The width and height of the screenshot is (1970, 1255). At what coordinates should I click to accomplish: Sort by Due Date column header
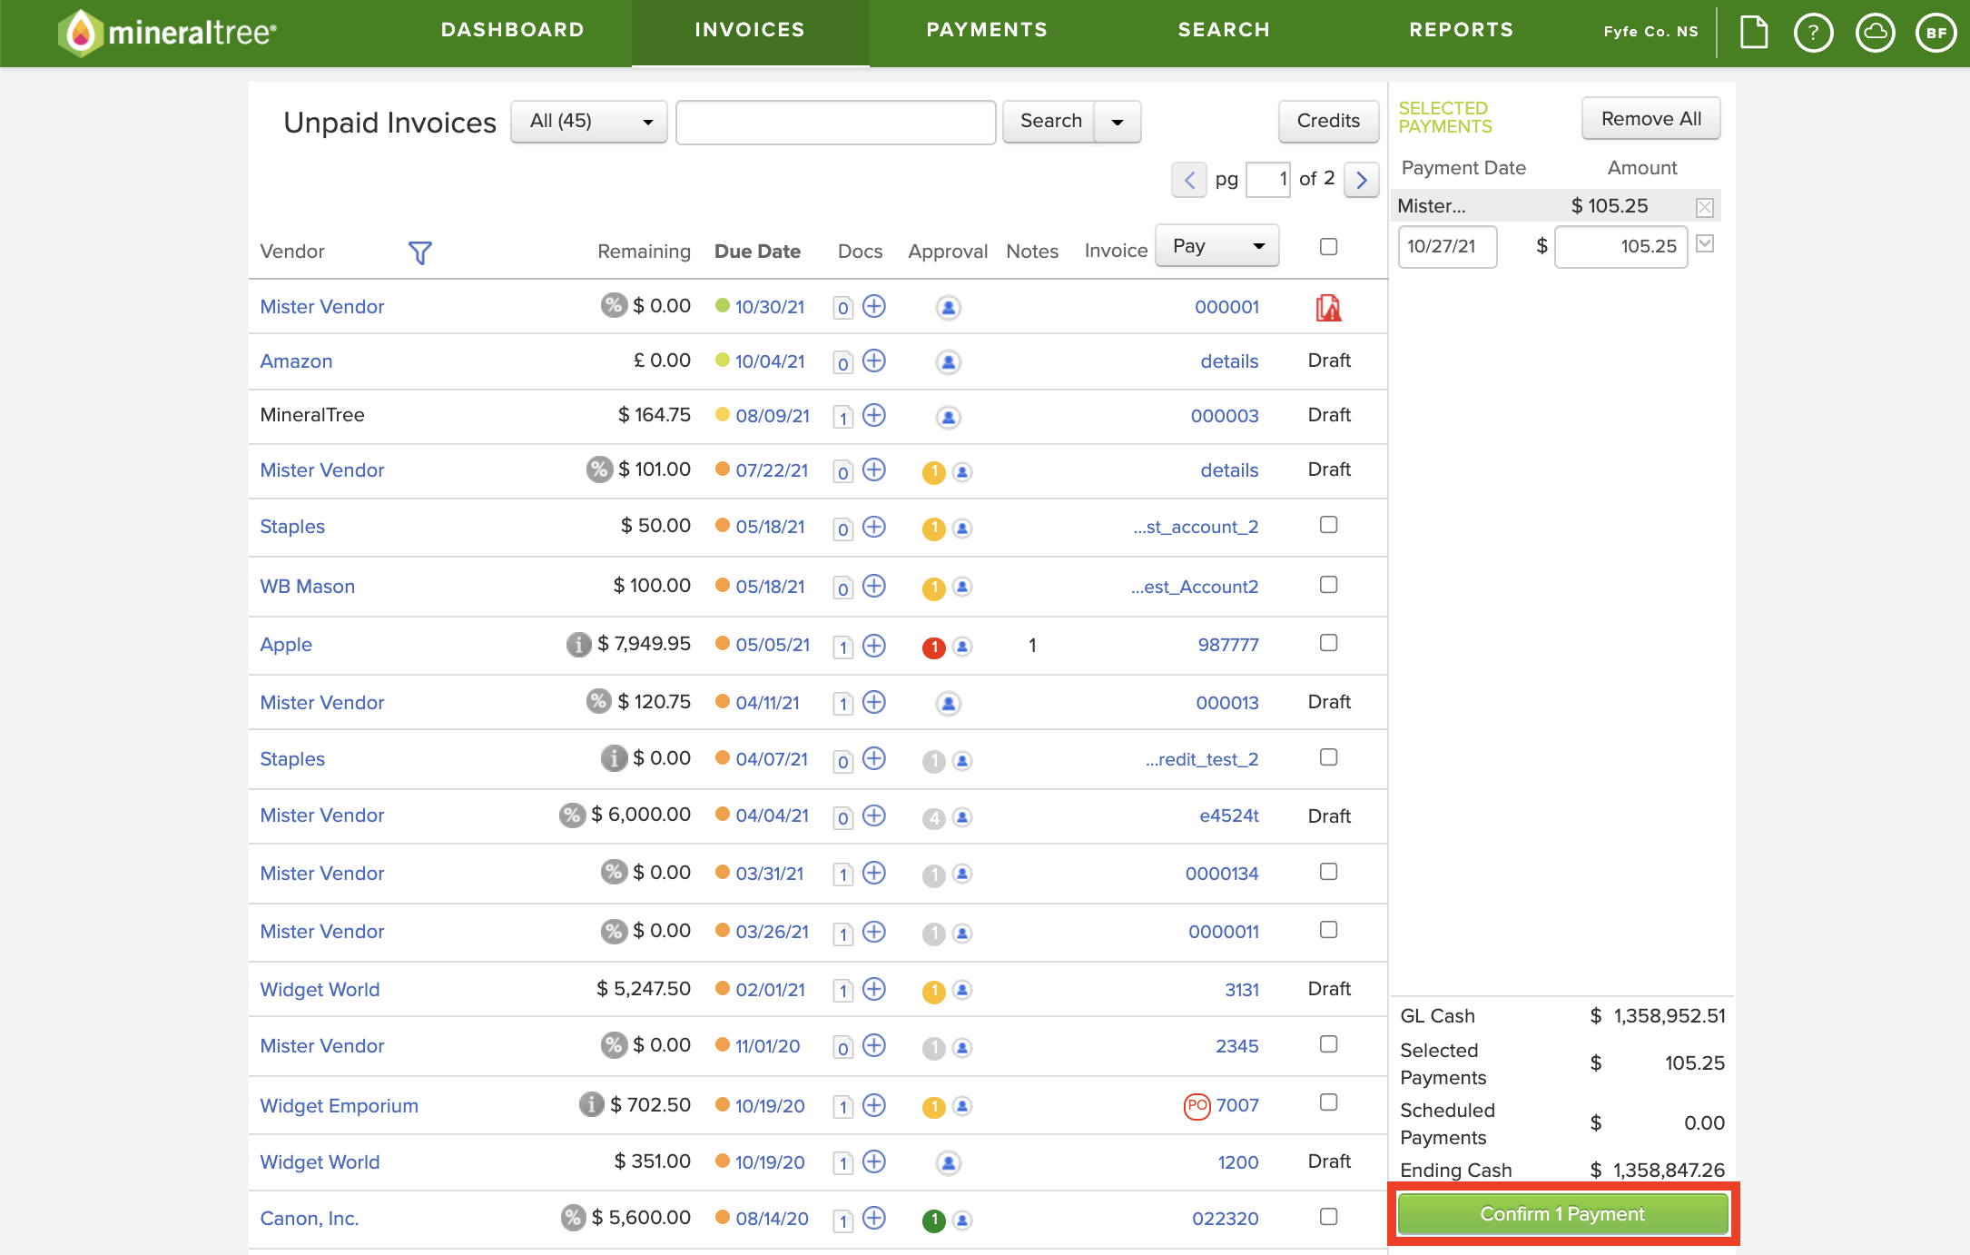point(757,252)
